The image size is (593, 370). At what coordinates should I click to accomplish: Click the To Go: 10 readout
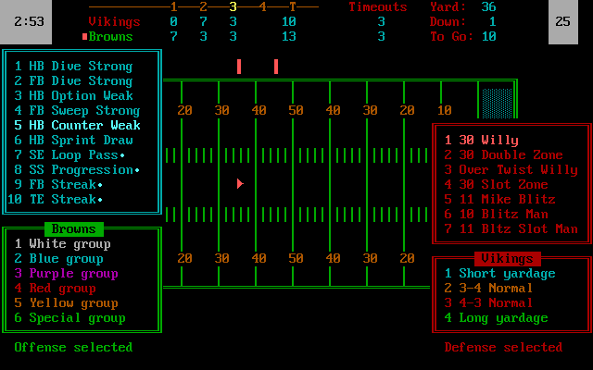[x=463, y=37]
